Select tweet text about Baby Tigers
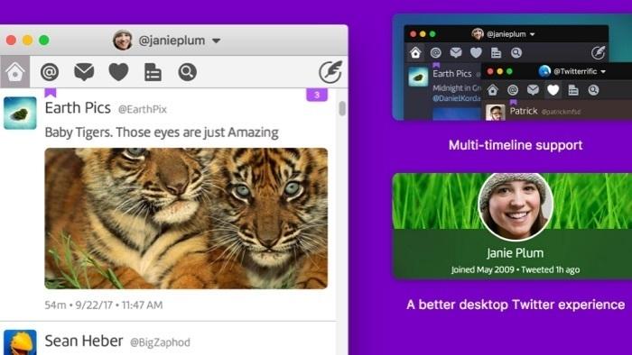 pos(162,132)
